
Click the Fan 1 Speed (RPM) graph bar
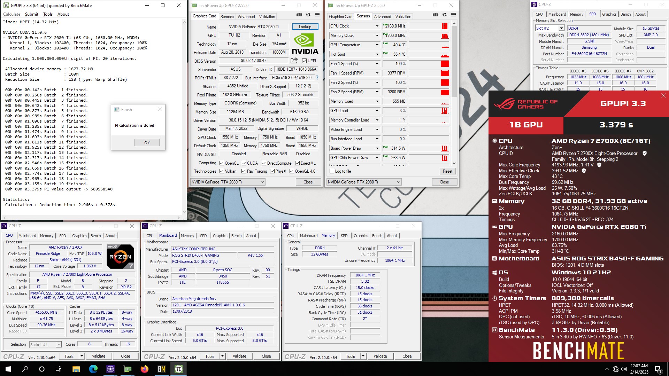[x=429, y=73]
